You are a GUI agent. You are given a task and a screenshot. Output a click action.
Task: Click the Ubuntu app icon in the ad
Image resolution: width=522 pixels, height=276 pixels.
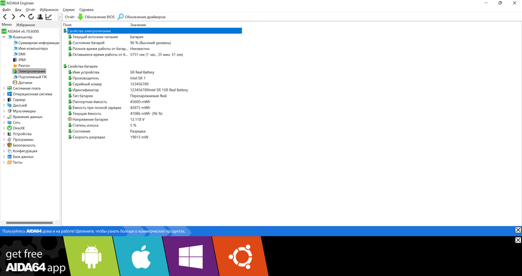[x=240, y=256]
